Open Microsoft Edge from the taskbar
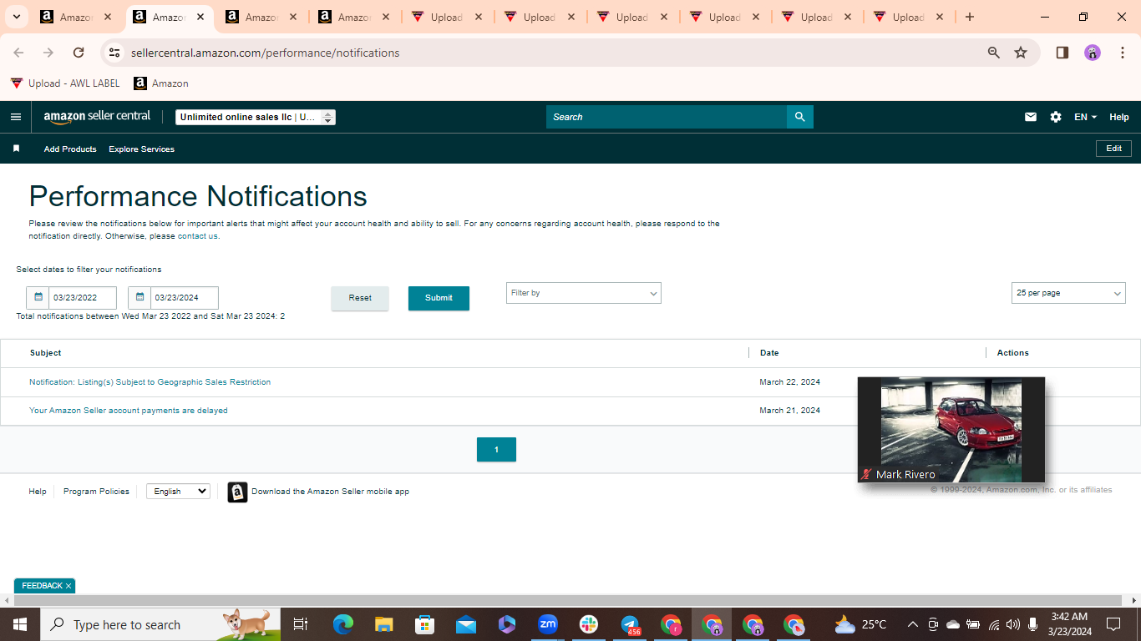The image size is (1141, 641). [342, 624]
